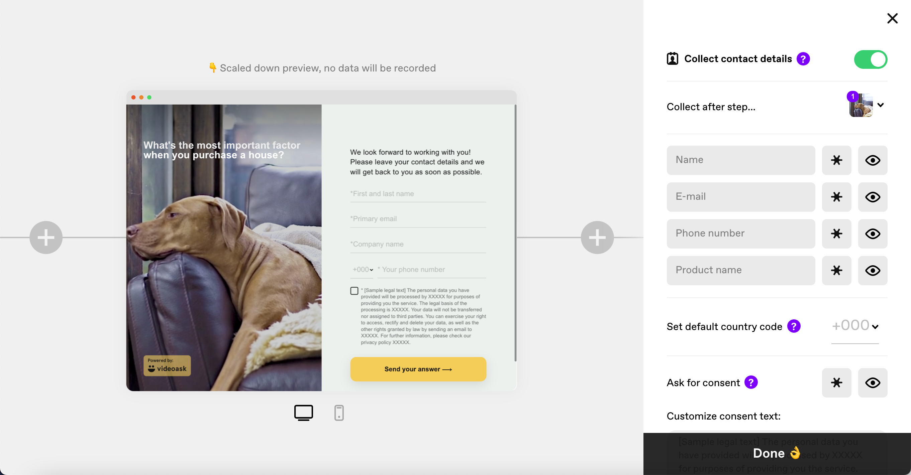Screen dimensions: 911x475
Task: Toggle visibility of the consent checkbox
Action: 873,382
